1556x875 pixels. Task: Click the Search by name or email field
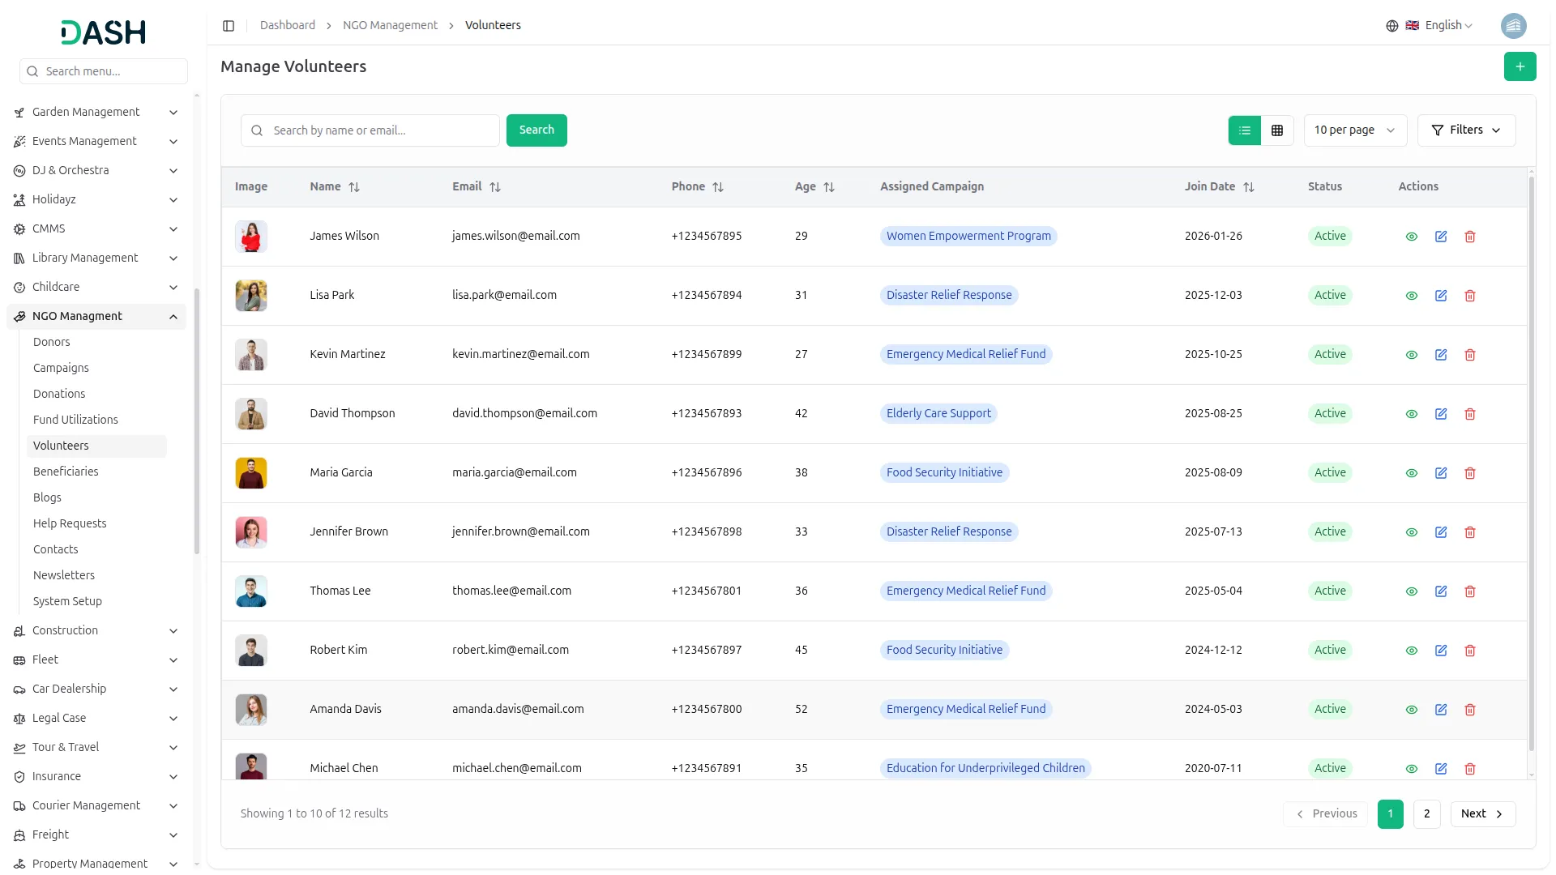[x=370, y=130]
